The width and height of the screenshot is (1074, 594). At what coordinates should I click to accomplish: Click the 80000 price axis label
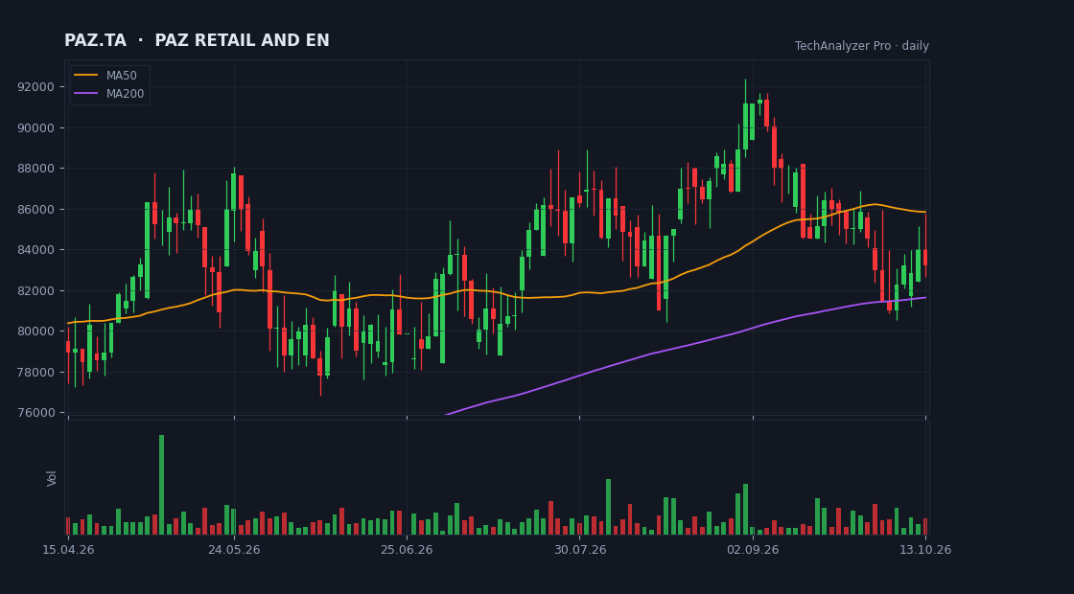tap(37, 331)
